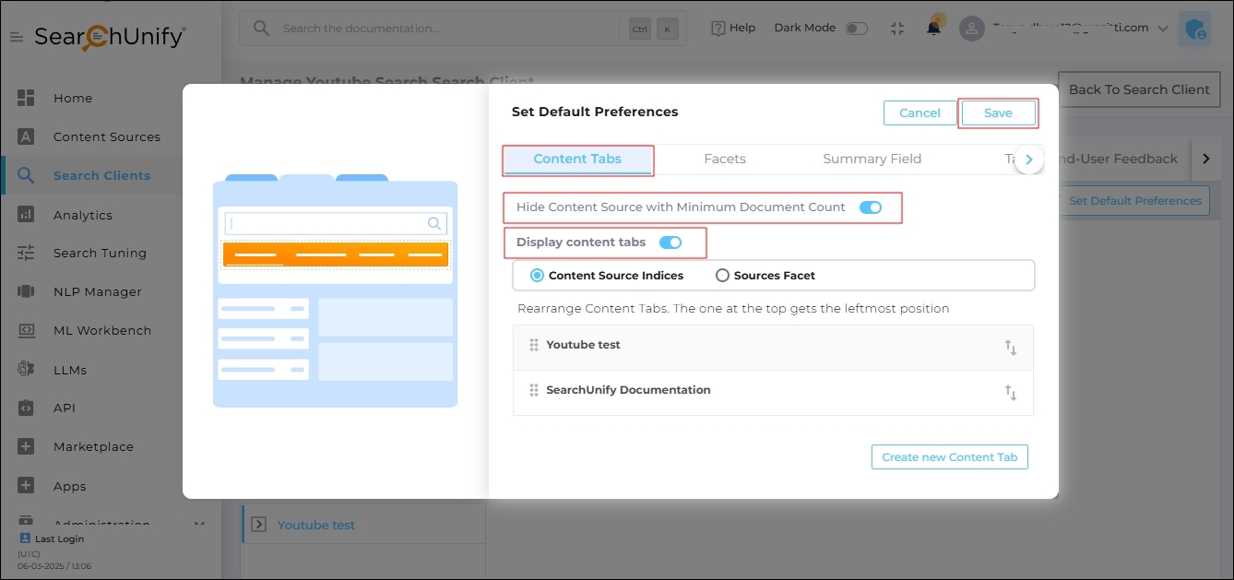This screenshot has height=580, width=1234.
Task: Expand the user account dropdown arrow
Action: [1162, 29]
